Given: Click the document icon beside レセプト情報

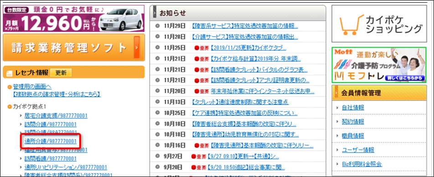Looking at the screenshot, I should (9, 73).
